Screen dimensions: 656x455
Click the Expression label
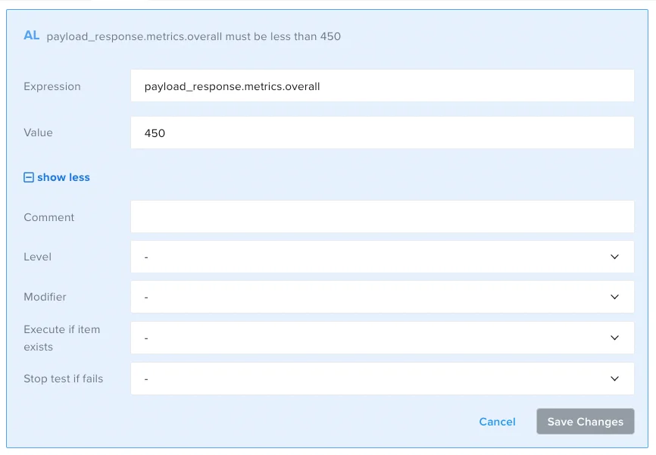coord(52,86)
